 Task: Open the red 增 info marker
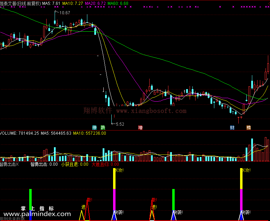click(x=140, y=128)
